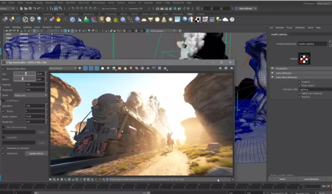Click the Load Attributes button
This screenshot has height=194, width=332.
(x=311, y=179)
